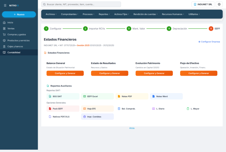Open the hamburger menu icon
The image size is (226, 152).
coord(5,5)
